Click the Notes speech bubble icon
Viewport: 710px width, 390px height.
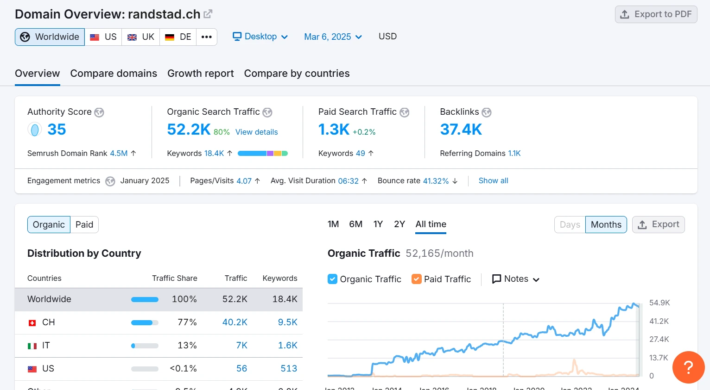tap(496, 279)
